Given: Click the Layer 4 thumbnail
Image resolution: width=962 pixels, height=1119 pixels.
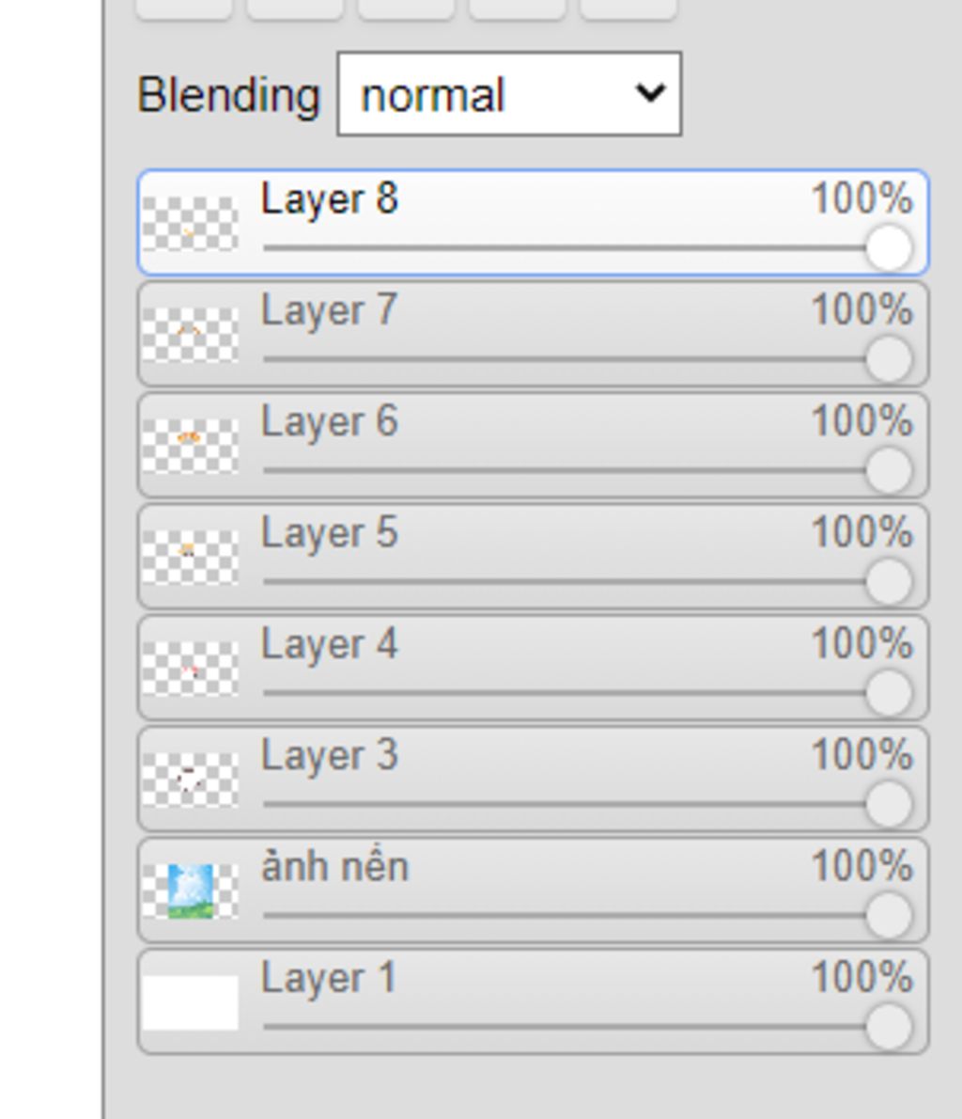Looking at the screenshot, I should (190, 668).
